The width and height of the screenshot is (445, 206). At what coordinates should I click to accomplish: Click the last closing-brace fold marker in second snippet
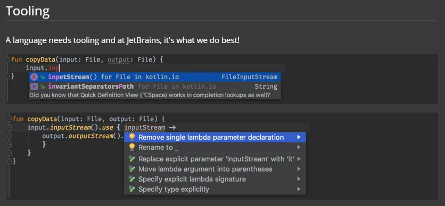[10, 161]
